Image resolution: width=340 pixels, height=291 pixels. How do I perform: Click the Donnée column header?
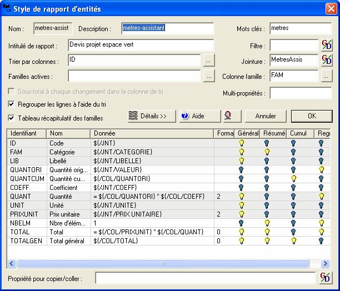pyautogui.click(x=152, y=133)
